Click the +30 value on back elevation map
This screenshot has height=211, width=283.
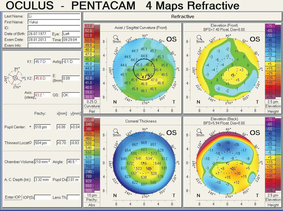[x=238, y=173]
